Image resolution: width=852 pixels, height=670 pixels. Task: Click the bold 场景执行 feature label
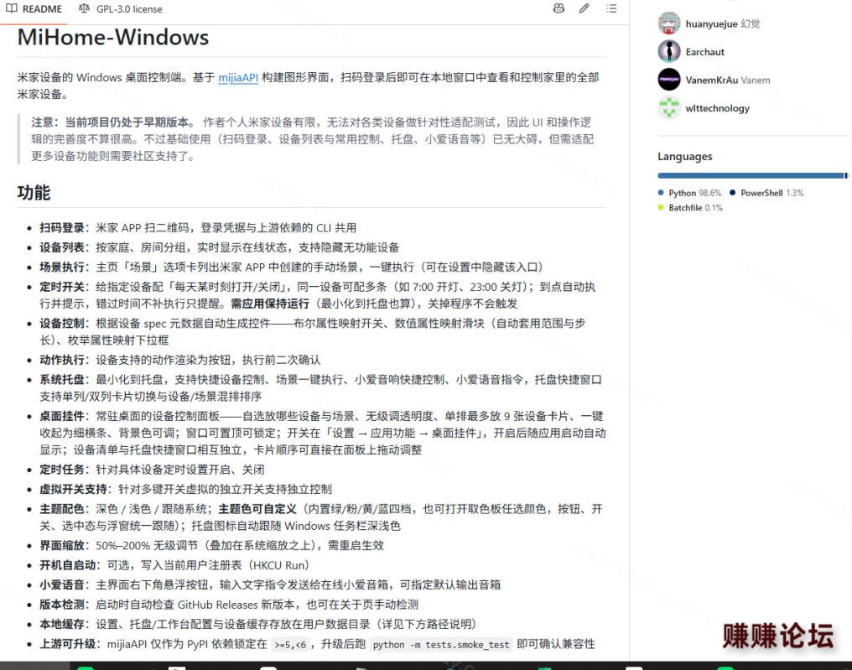(x=62, y=267)
